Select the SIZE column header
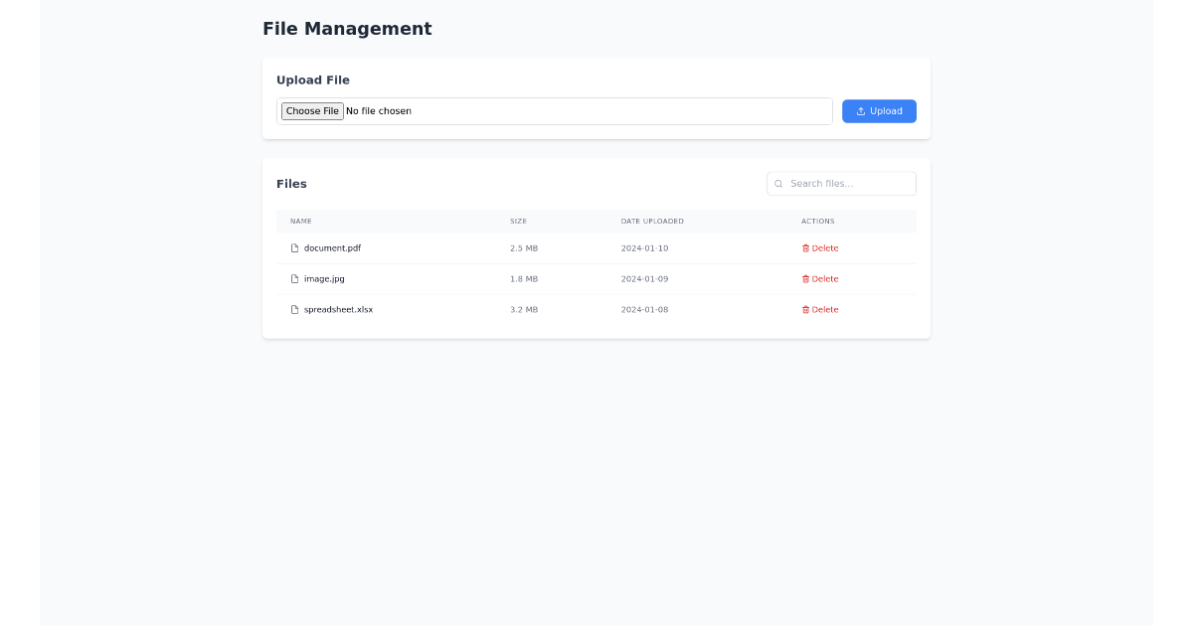 (518, 221)
